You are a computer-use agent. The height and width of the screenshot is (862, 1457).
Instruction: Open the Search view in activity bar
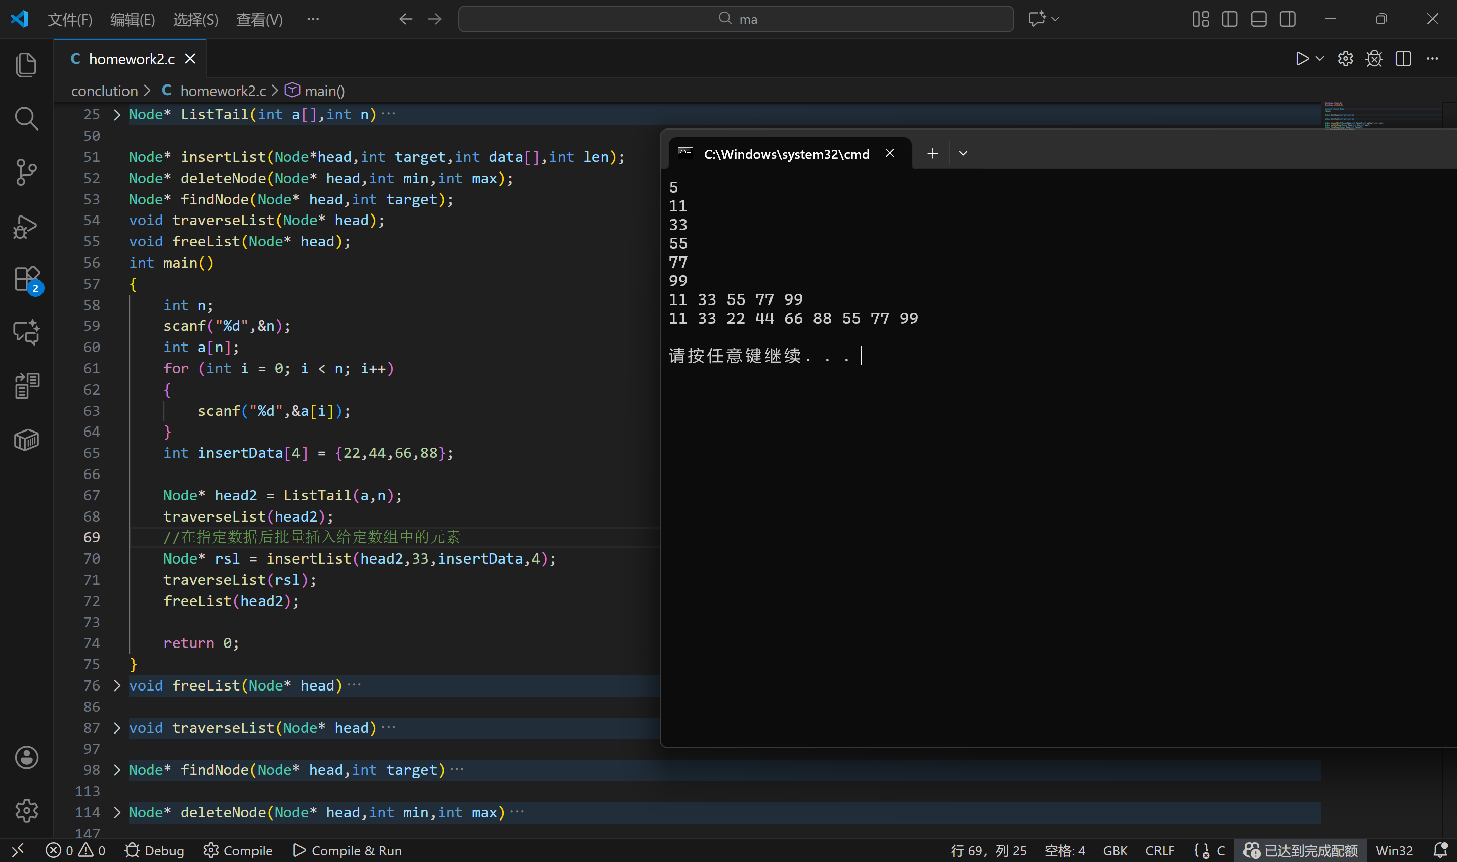coord(26,118)
